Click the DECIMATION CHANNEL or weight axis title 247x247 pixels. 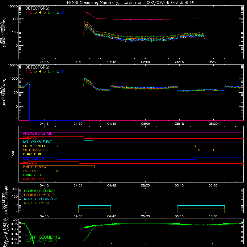point(5,200)
